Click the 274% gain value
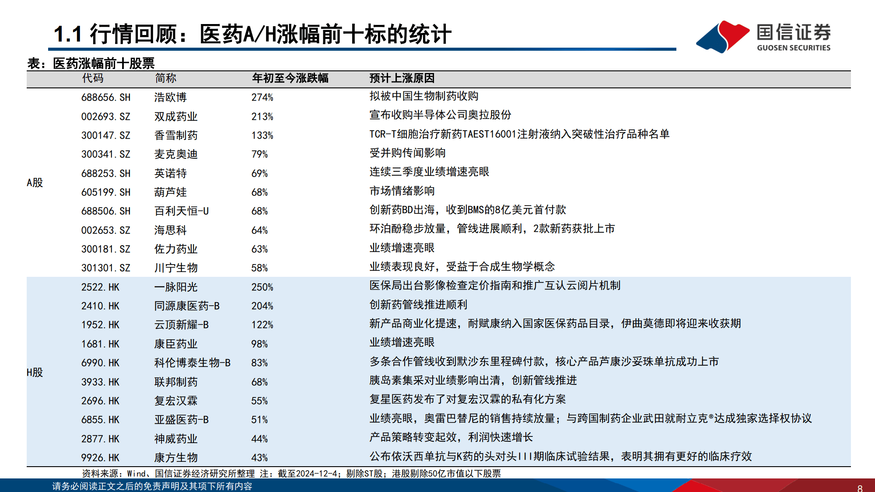This screenshot has height=492, width=875. coord(262,97)
